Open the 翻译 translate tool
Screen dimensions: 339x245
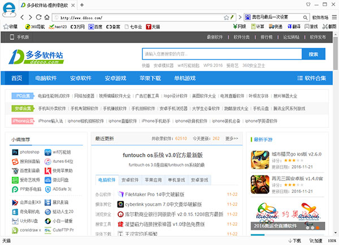294,27
